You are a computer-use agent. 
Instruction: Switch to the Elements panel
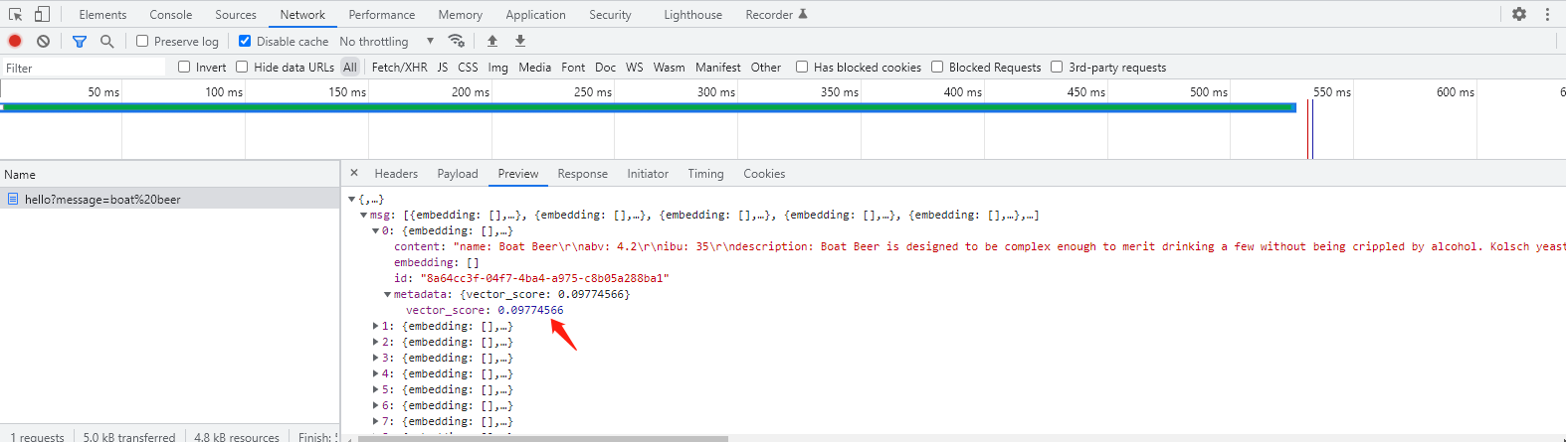tap(102, 14)
